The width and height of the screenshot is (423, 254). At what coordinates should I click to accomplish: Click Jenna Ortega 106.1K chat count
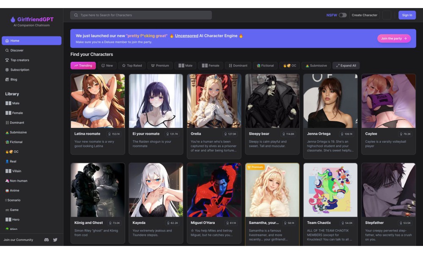coord(347,134)
